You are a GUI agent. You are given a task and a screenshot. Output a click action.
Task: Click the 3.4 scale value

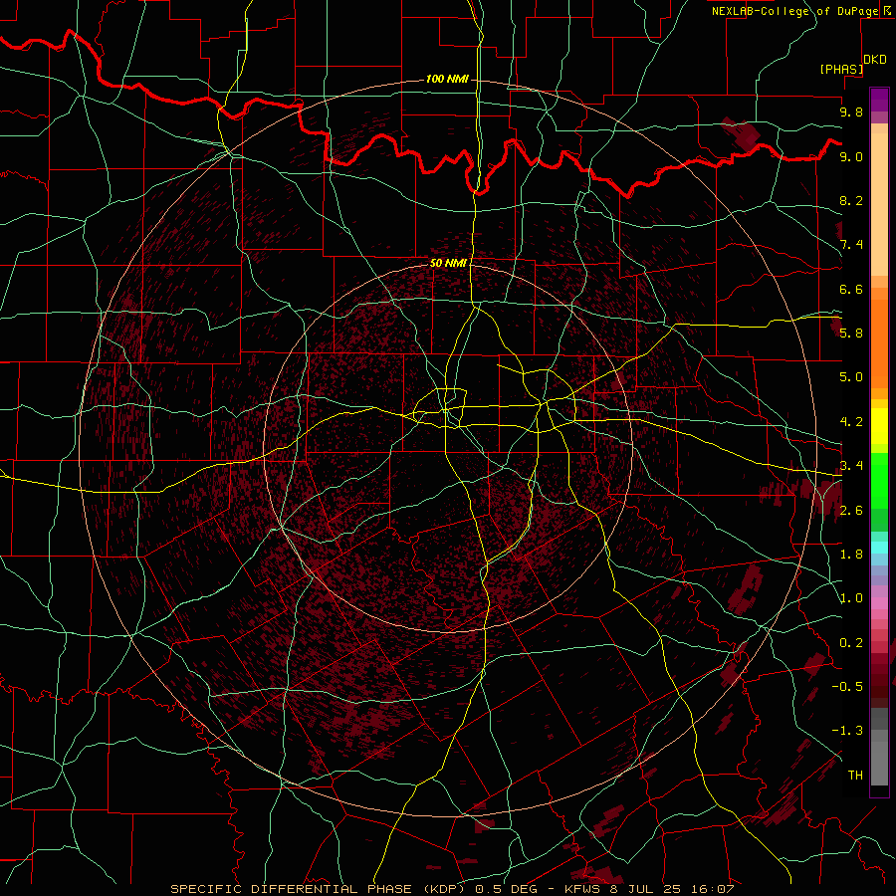click(x=851, y=466)
